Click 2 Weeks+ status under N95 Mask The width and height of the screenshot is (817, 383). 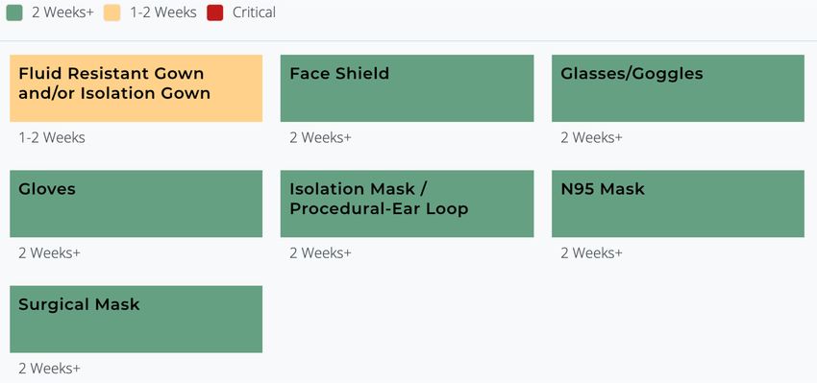coord(591,253)
